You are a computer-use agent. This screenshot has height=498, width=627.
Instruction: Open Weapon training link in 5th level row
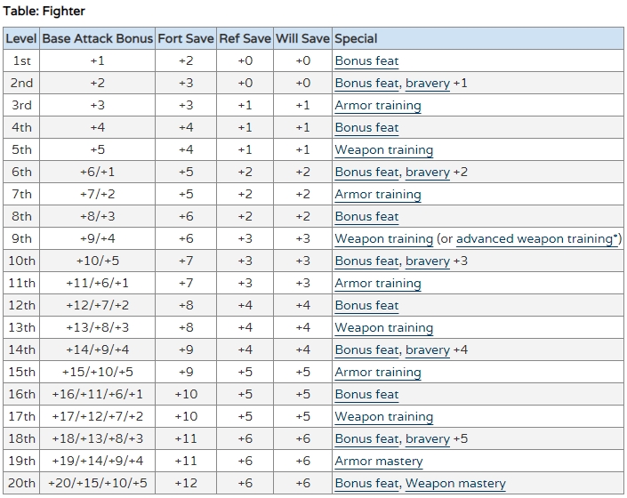pos(383,150)
